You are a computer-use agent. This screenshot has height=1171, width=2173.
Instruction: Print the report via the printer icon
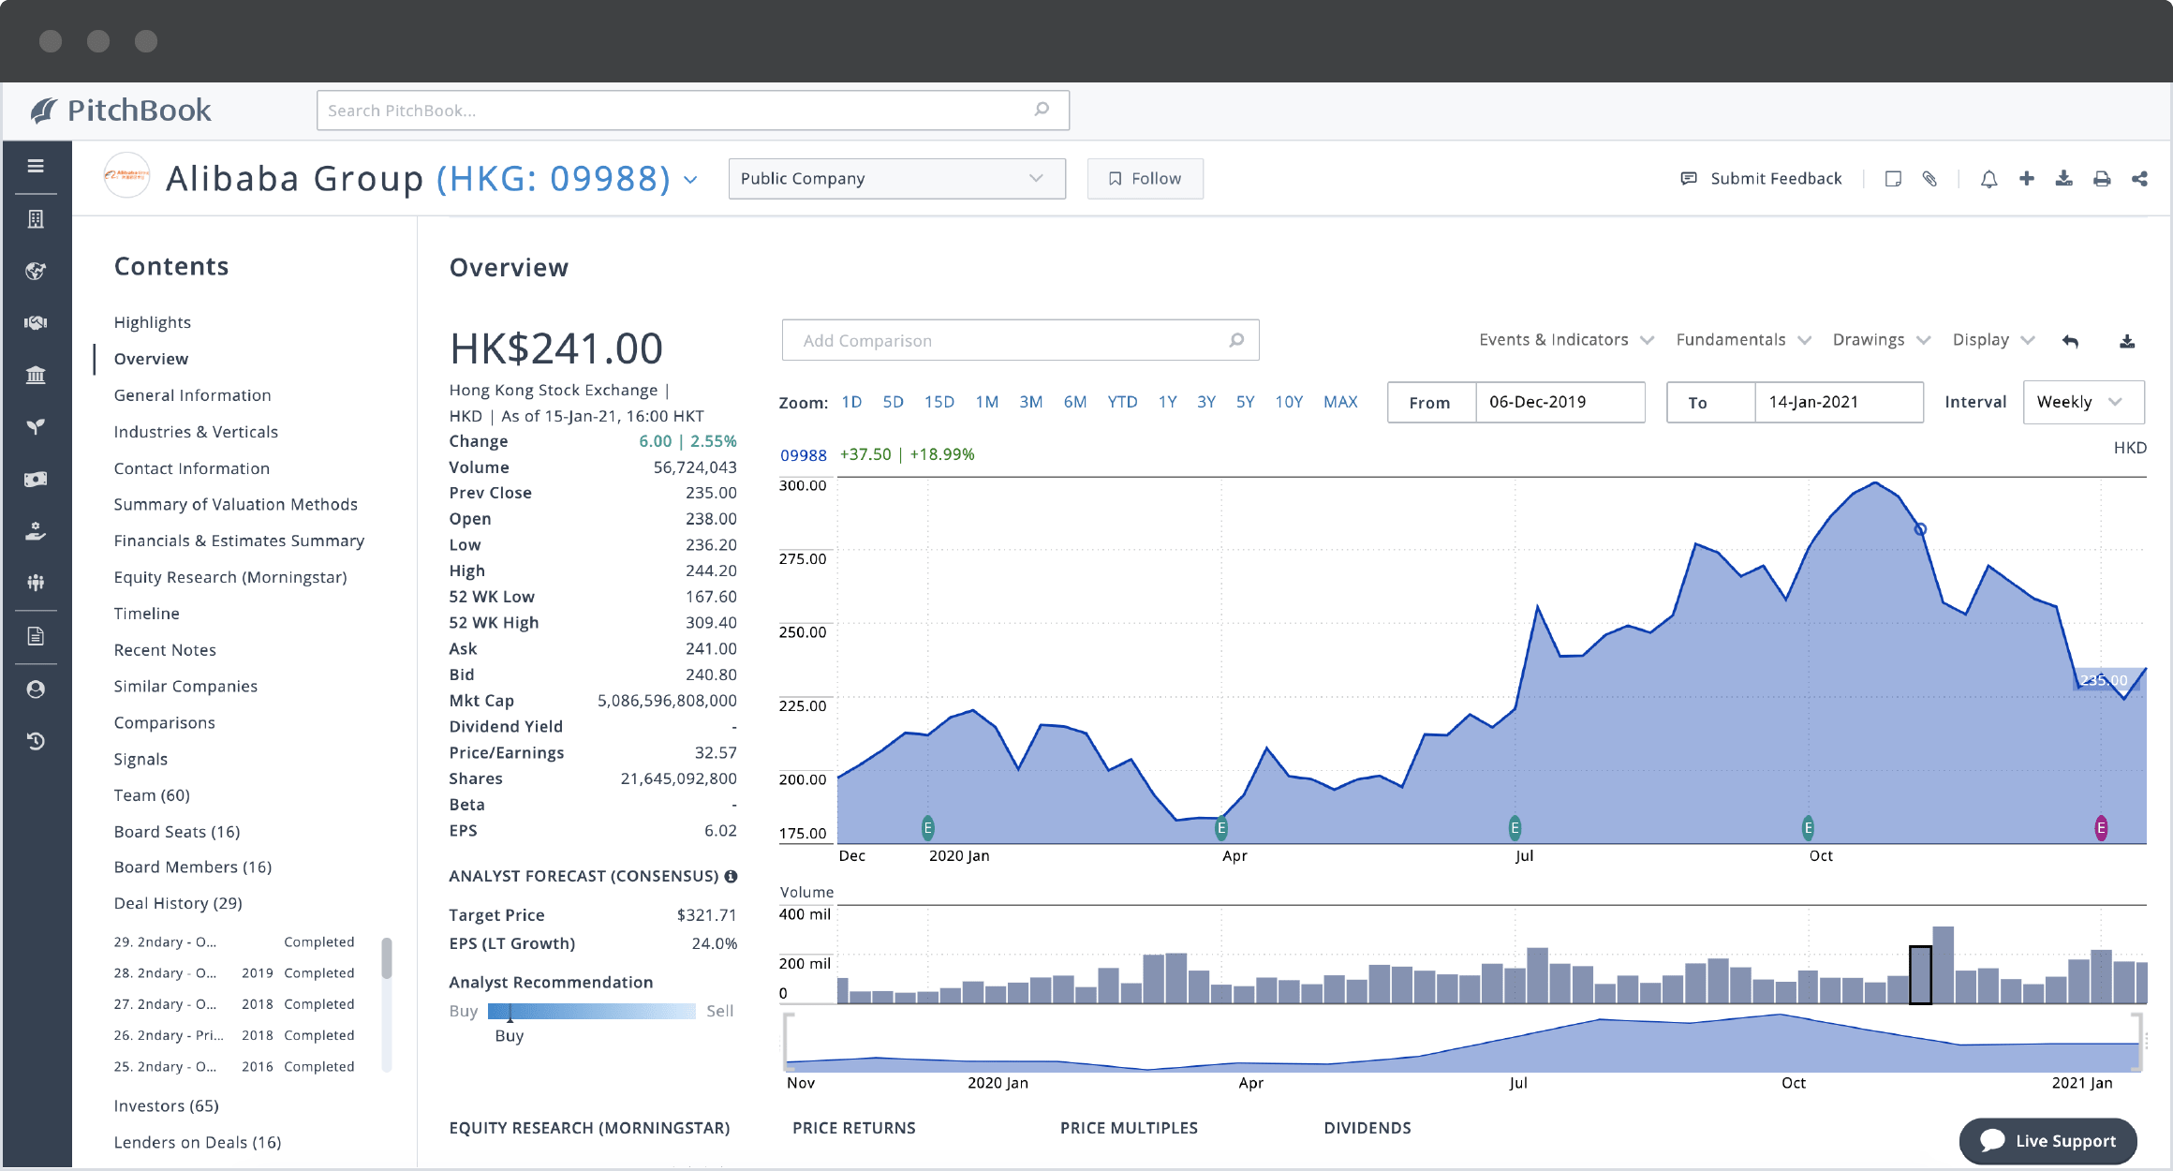[x=2102, y=178]
